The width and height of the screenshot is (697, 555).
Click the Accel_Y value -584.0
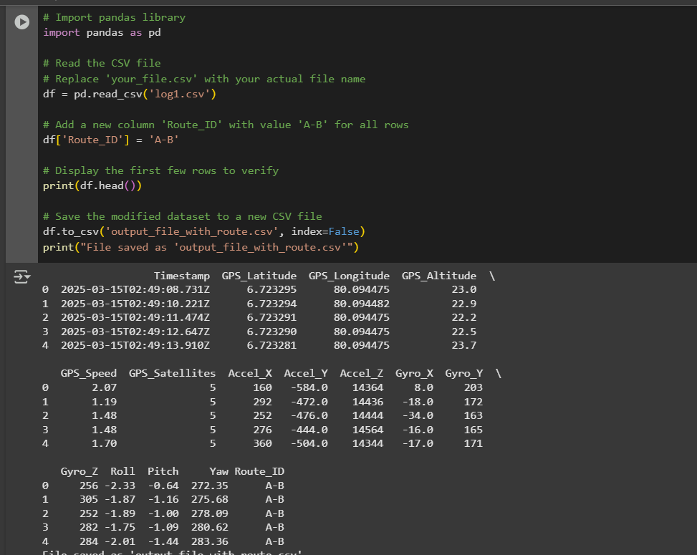(x=309, y=388)
